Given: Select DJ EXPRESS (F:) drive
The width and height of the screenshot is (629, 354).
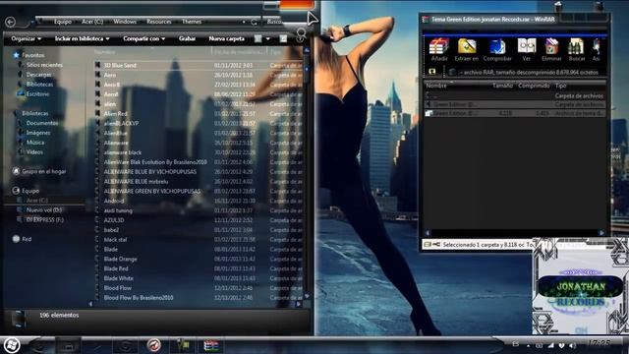Looking at the screenshot, I should 45,219.
